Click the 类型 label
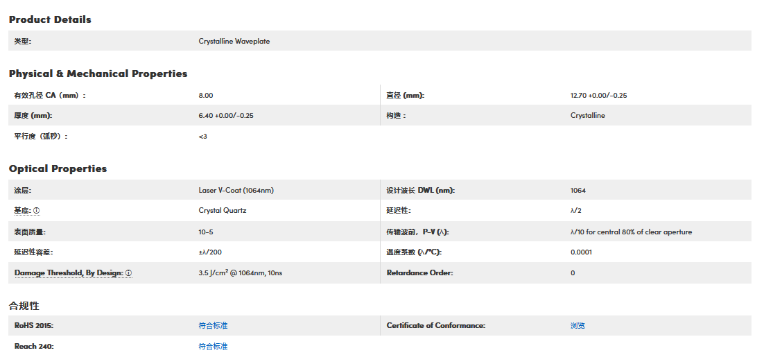Viewport: 764px width, 364px height. coord(22,42)
